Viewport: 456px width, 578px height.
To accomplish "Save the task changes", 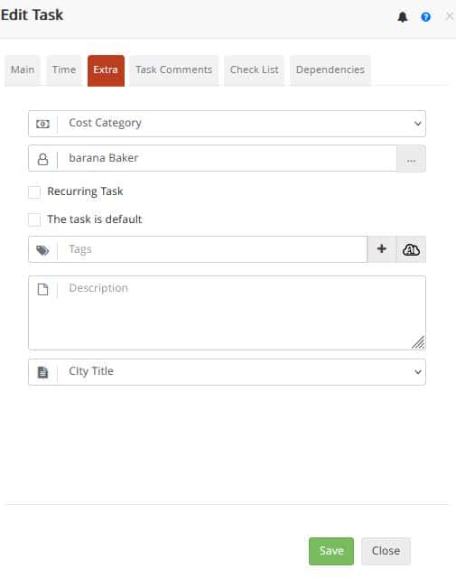I will click(x=331, y=551).
